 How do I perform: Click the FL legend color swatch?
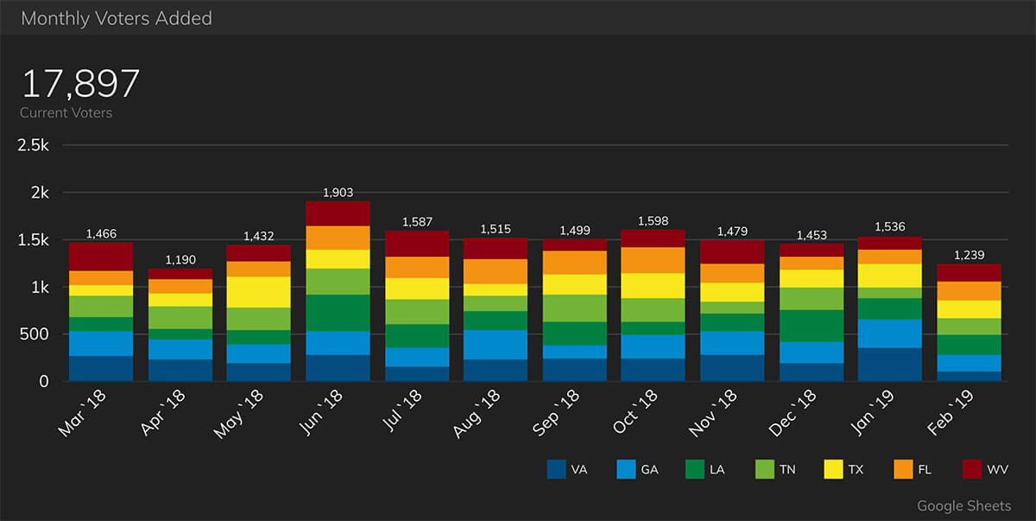click(903, 469)
